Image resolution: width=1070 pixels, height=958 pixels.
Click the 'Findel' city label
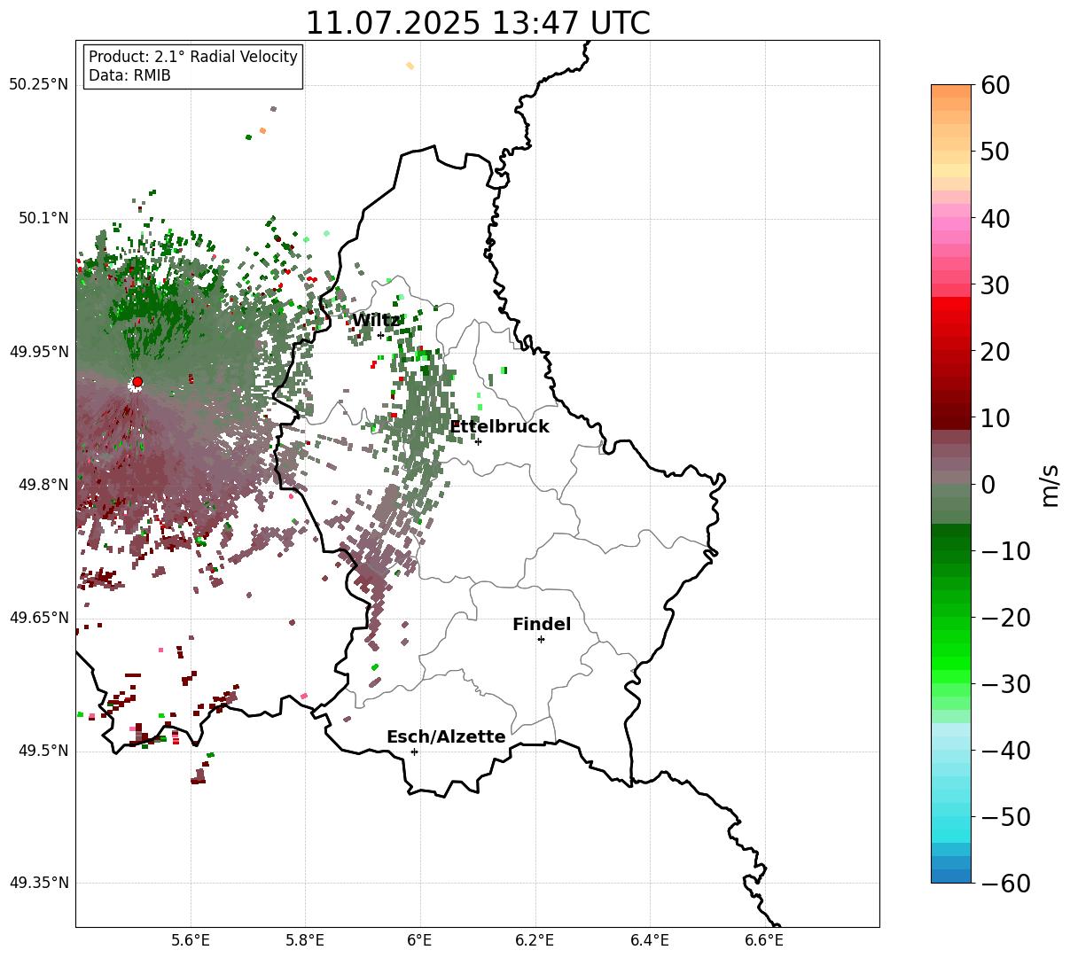point(542,625)
